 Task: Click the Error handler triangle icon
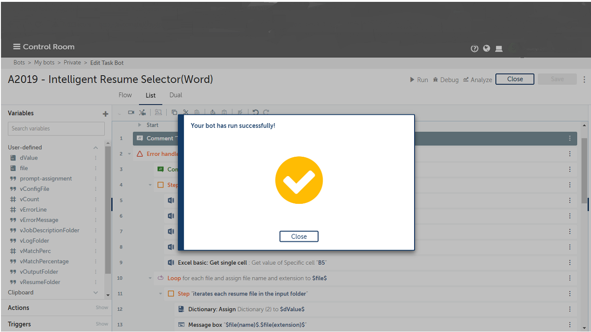[x=140, y=154]
